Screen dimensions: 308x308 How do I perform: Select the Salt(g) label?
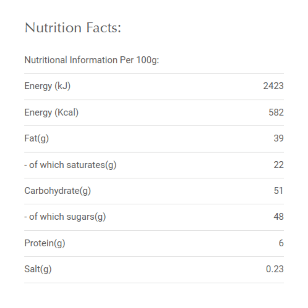pos(38,269)
